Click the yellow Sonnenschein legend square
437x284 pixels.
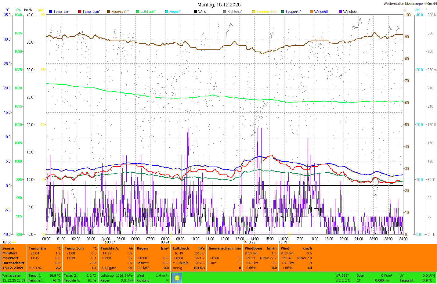coord(254,12)
